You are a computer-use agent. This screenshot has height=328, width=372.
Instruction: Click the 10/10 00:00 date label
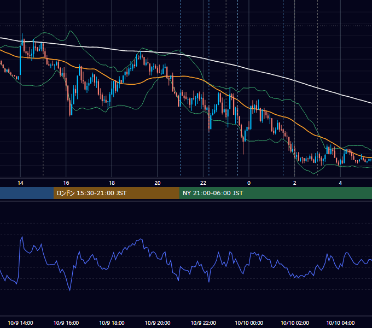click(249, 323)
